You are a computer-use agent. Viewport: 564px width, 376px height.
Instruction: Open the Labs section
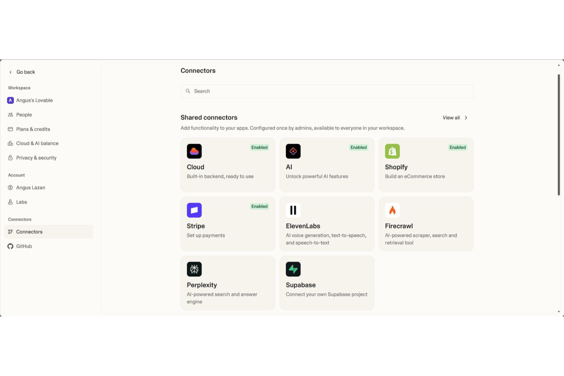[49, 202]
